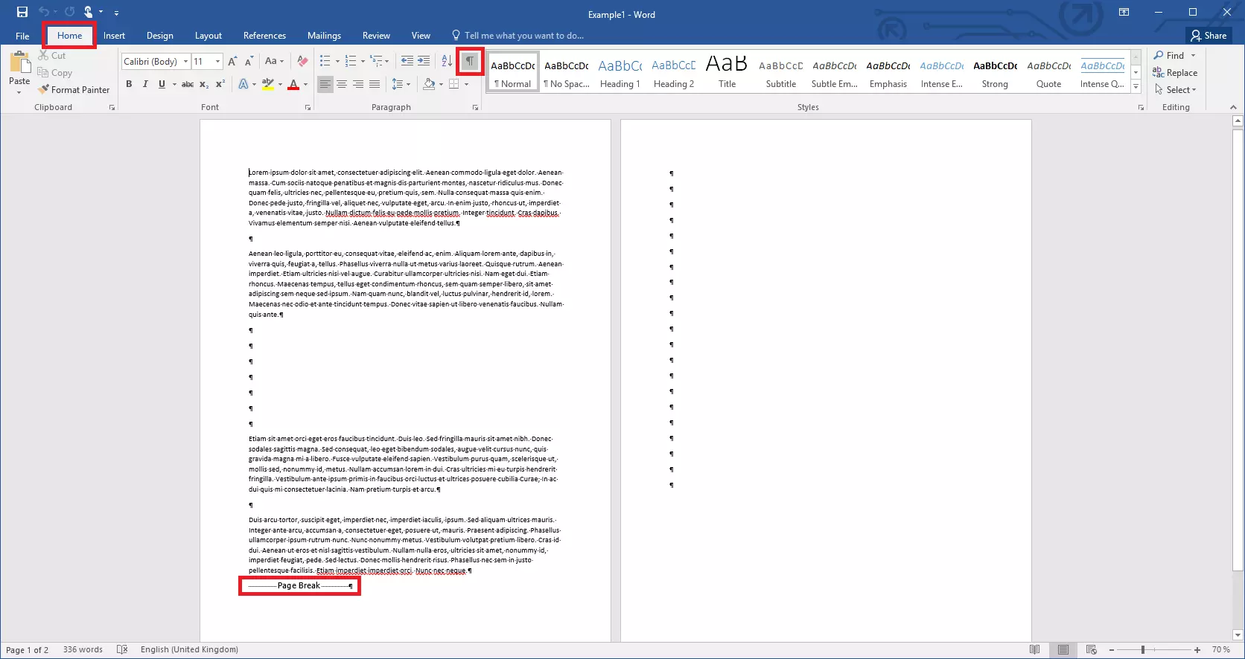The height and width of the screenshot is (659, 1245).
Task: Click the Save icon in quick access toolbar
Action: pos(22,12)
